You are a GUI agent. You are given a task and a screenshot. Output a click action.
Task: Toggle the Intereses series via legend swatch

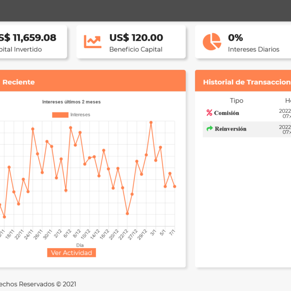[60, 115]
